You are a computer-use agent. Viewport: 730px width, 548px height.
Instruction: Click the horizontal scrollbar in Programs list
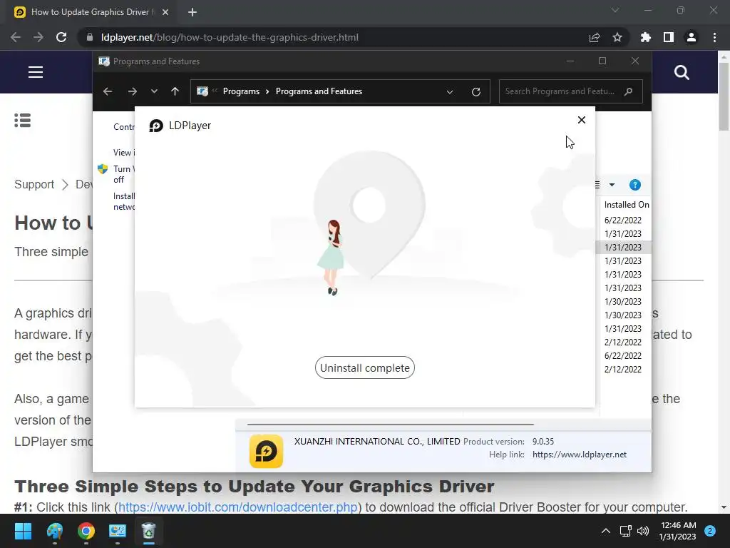[x=390, y=425]
